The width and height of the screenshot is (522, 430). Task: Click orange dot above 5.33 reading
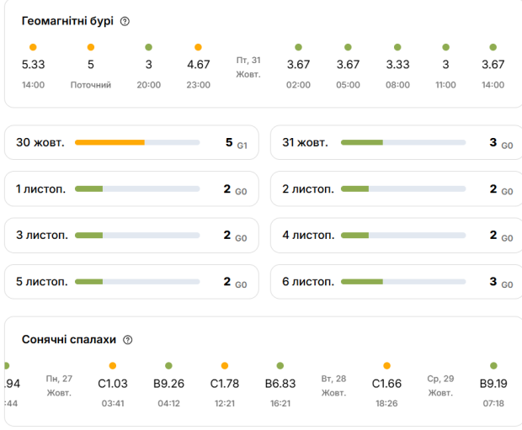coord(33,47)
